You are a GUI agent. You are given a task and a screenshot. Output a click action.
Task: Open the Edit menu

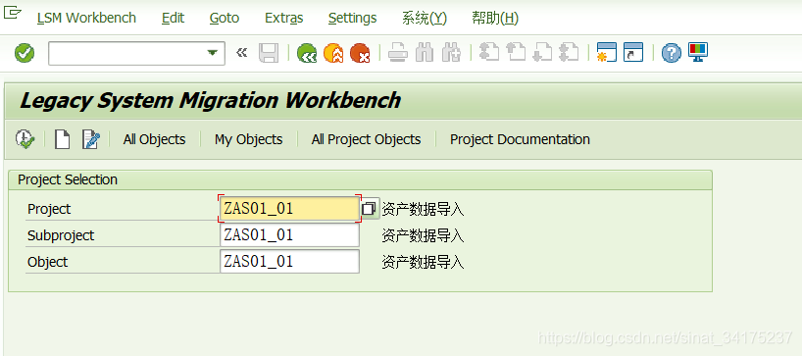tap(173, 18)
